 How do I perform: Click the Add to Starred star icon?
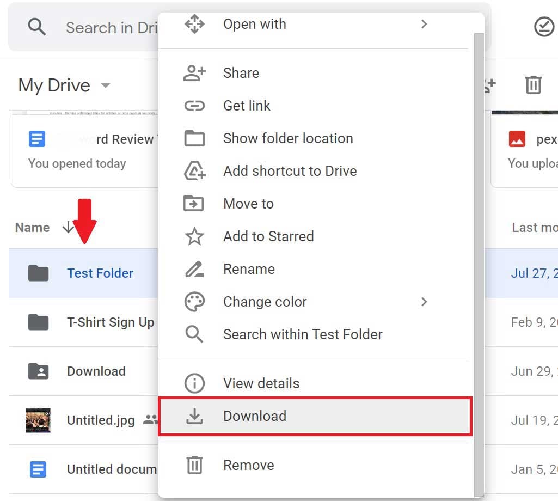[x=194, y=236]
